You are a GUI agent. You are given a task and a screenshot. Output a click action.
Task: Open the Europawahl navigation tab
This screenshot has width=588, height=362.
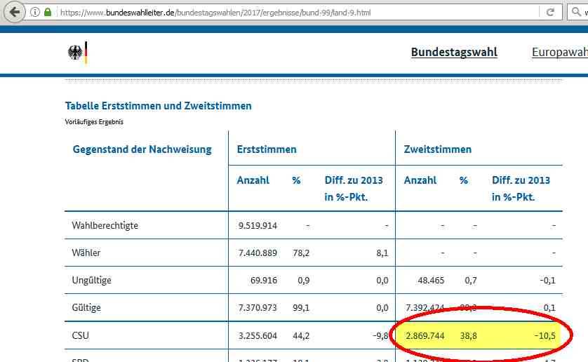click(x=559, y=53)
